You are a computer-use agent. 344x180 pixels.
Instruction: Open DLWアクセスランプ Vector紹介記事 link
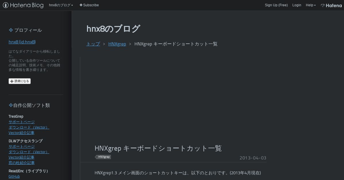click(21, 157)
